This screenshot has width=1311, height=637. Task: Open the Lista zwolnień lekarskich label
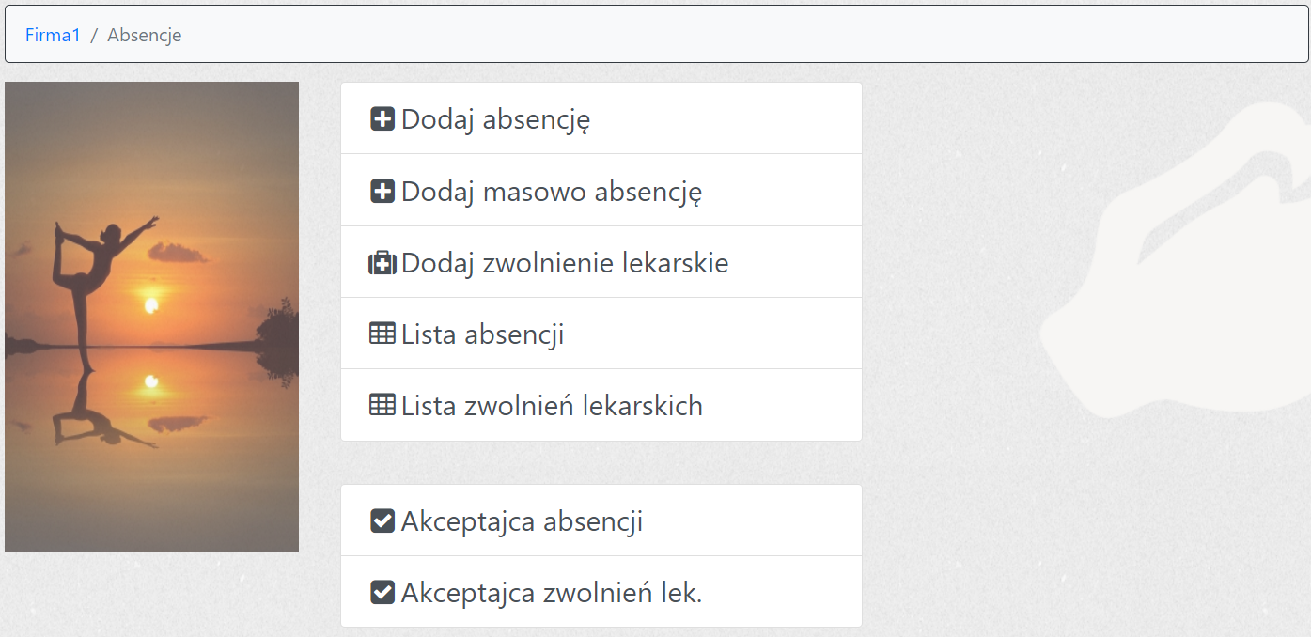(552, 406)
